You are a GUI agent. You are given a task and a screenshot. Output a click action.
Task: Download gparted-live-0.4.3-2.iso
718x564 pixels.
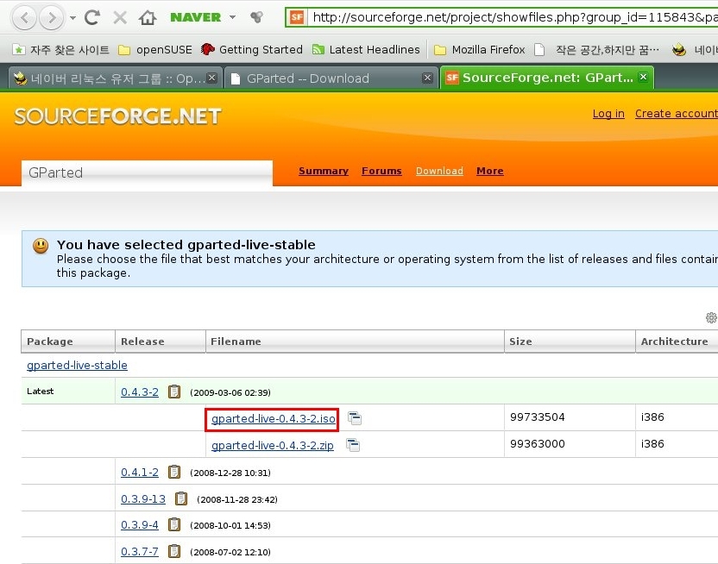pyautogui.click(x=274, y=418)
